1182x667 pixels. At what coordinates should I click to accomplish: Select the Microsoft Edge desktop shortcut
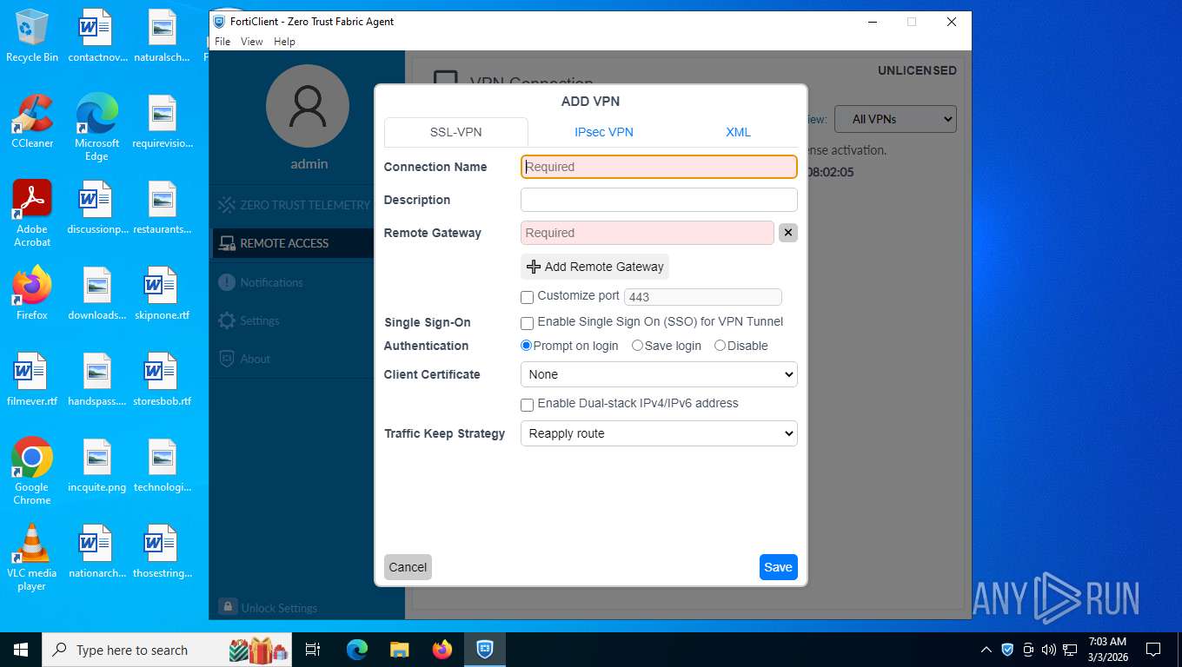click(96, 128)
